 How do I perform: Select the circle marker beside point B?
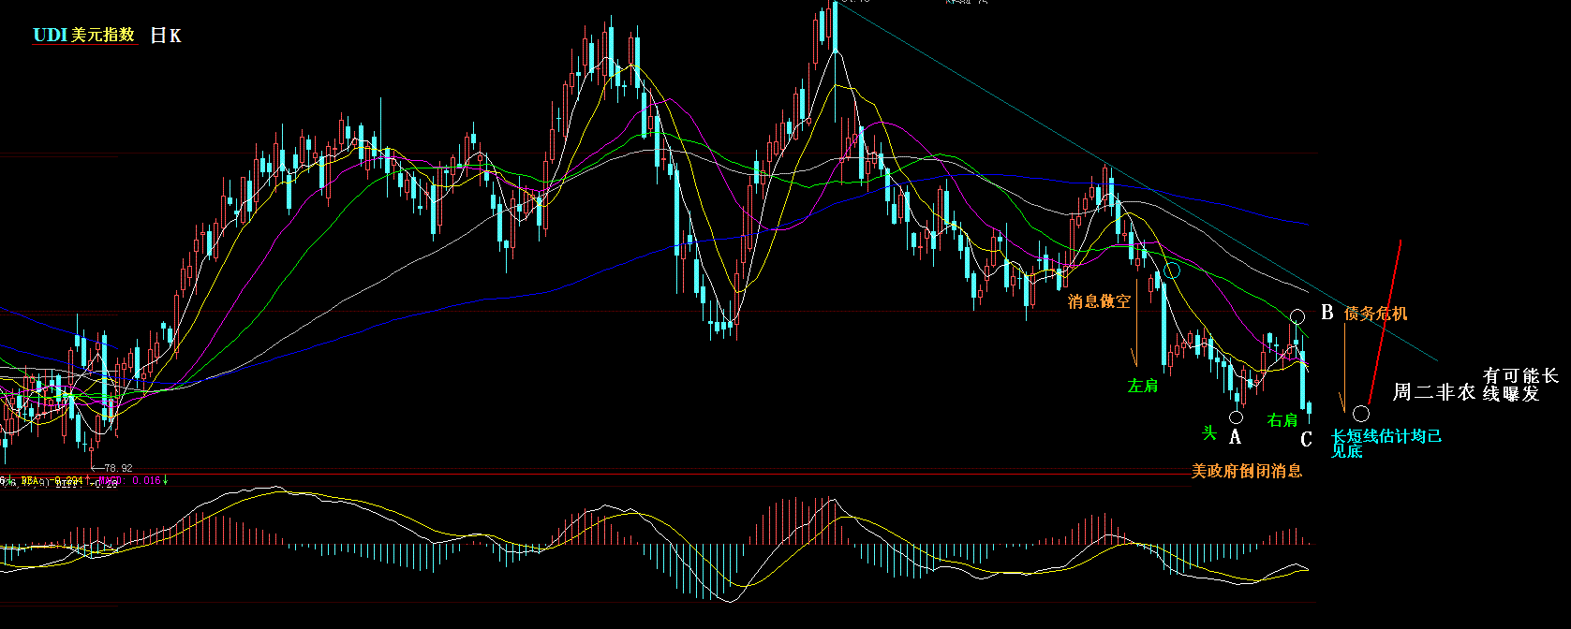pos(1297,316)
